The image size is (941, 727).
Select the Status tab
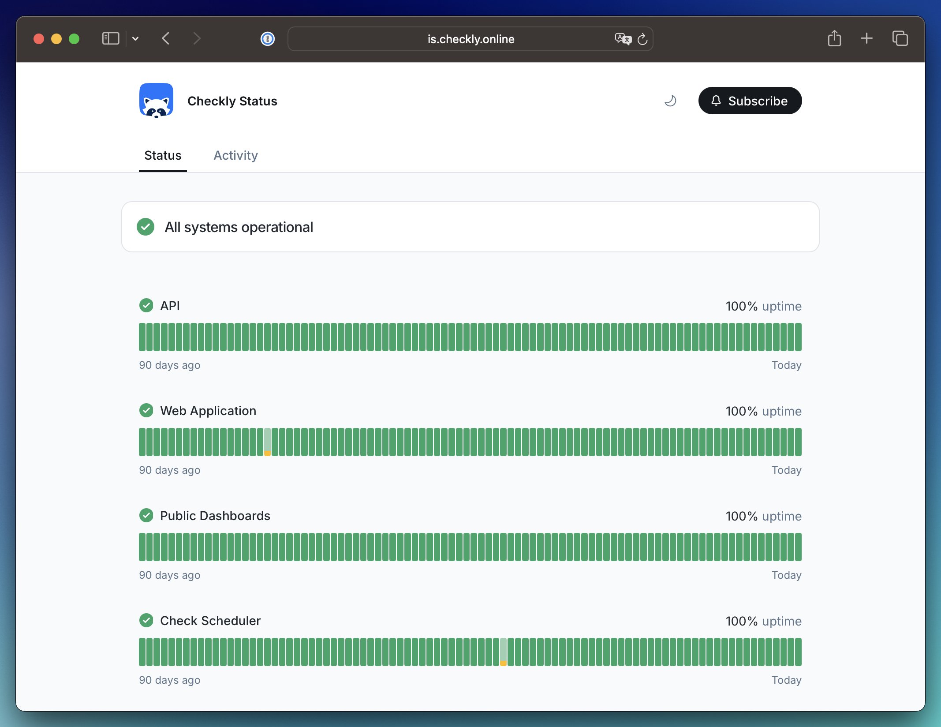(x=163, y=155)
